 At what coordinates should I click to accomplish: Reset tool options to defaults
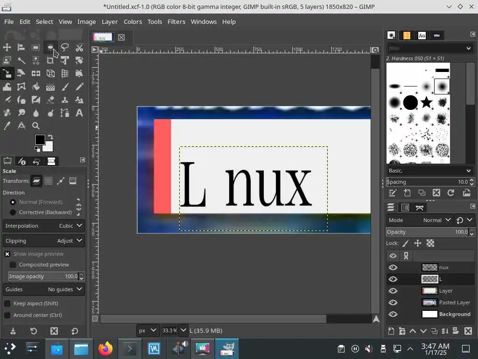[74, 331]
